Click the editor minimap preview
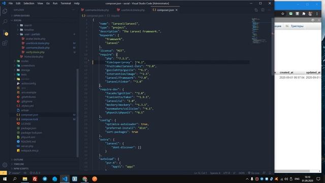The image size is (325, 183). 259,30
